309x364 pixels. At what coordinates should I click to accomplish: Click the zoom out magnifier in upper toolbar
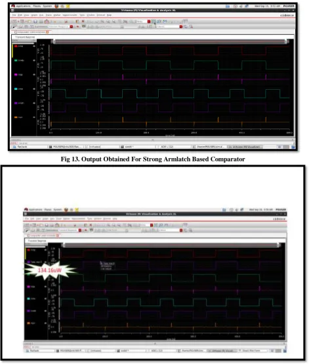coord(113,22)
